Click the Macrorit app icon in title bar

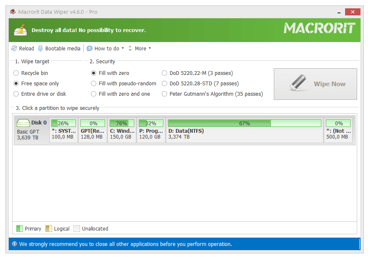pos(13,12)
